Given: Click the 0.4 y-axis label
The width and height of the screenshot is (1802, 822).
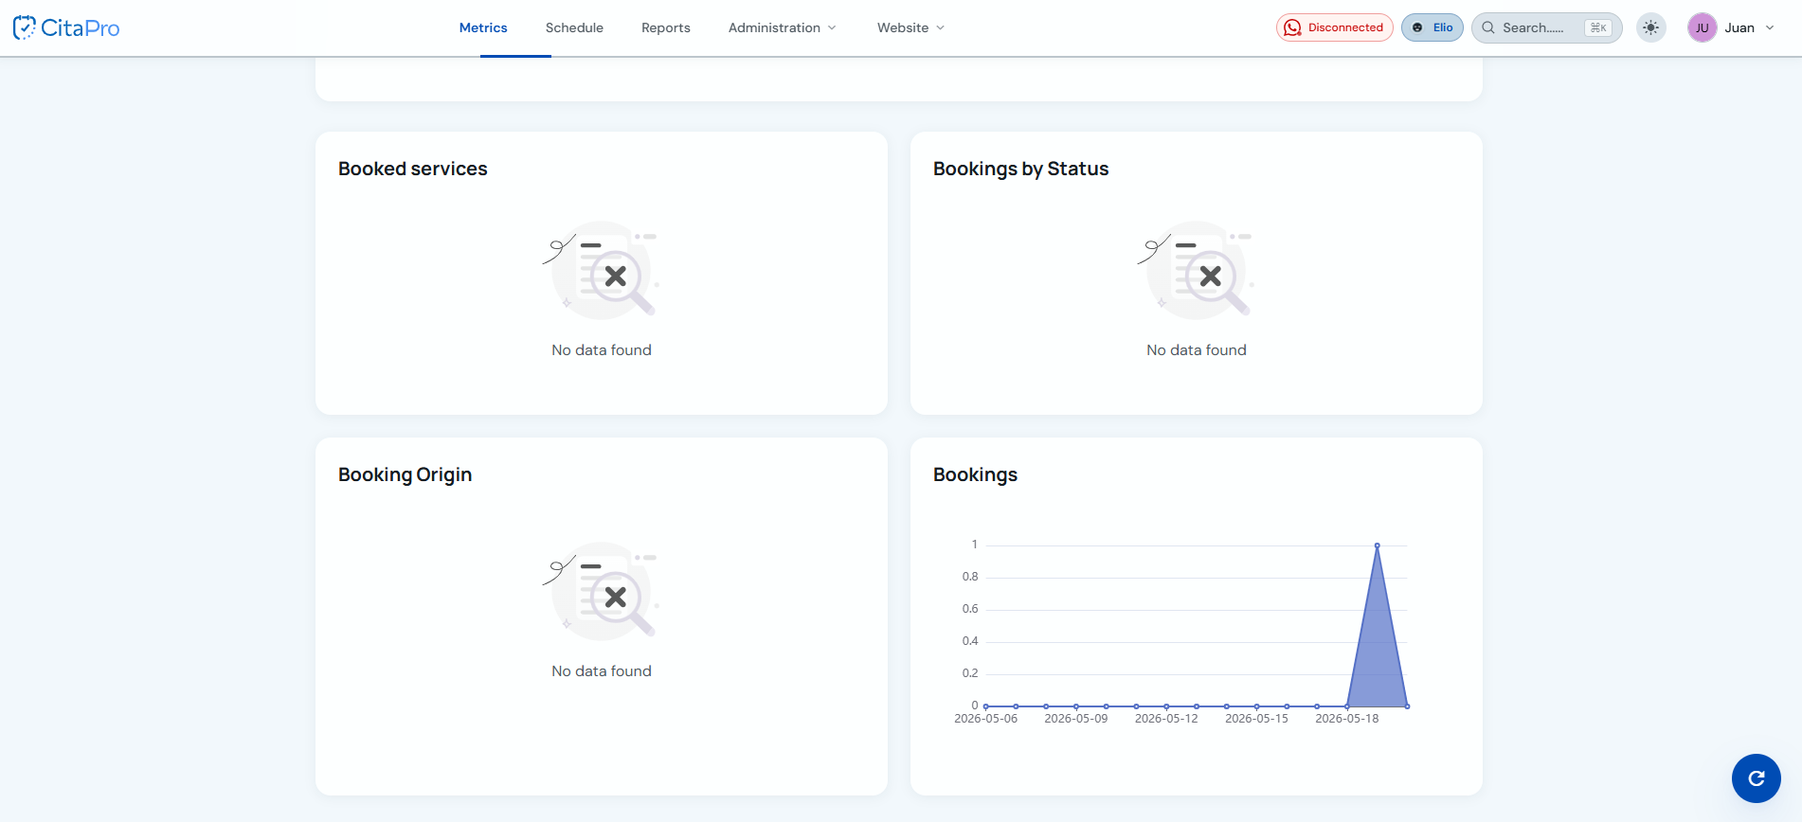Looking at the screenshot, I should click(970, 641).
